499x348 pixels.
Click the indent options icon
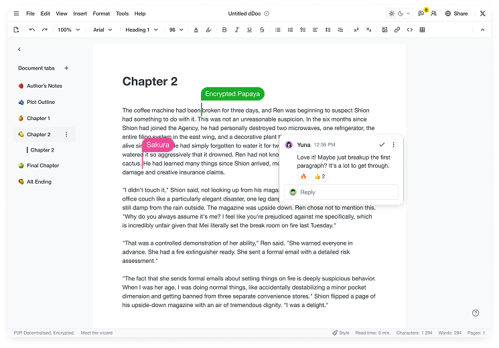[340, 30]
